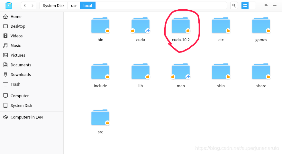Go back to previous folder
282x154 pixels.
pos(25,5)
